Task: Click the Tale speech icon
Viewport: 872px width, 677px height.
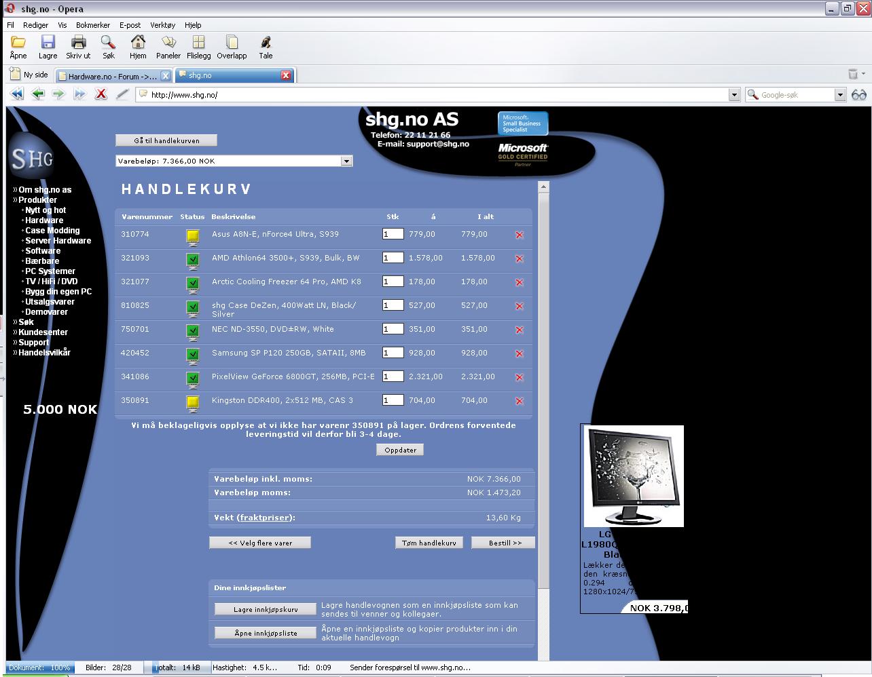Action: tap(266, 43)
